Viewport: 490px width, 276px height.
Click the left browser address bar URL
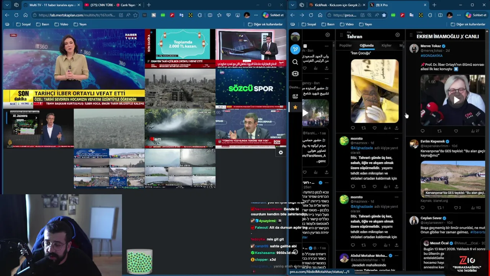coord(77,15)
